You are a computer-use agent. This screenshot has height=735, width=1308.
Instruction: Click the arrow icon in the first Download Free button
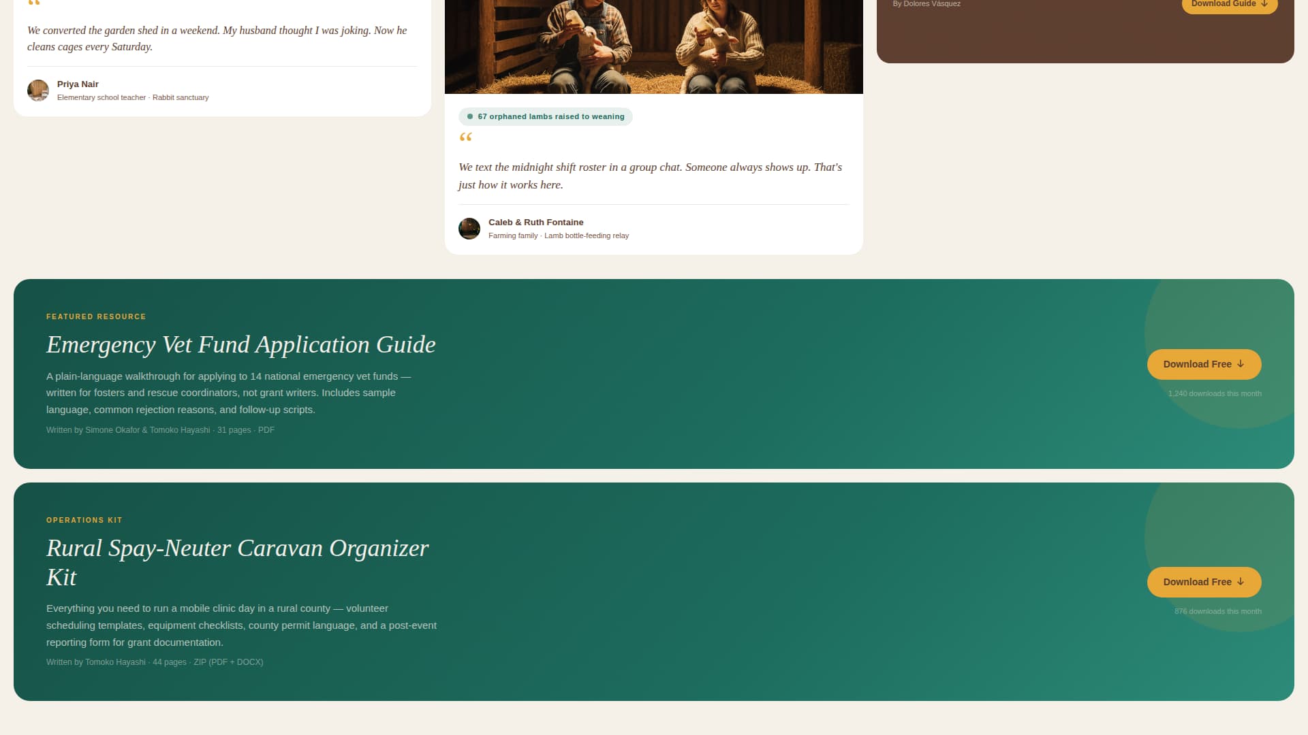[1241, 364]
